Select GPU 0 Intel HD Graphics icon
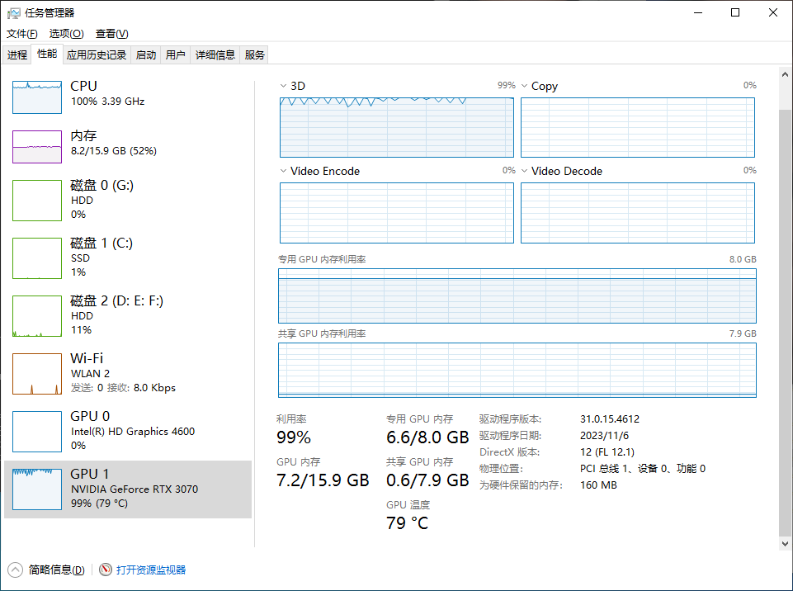Screen dimensions: 793x591 click(x=37, y=432)
